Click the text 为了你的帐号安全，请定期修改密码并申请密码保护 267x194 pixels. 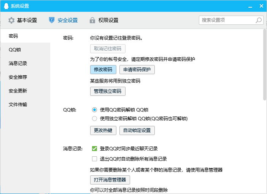pos(143,59)
